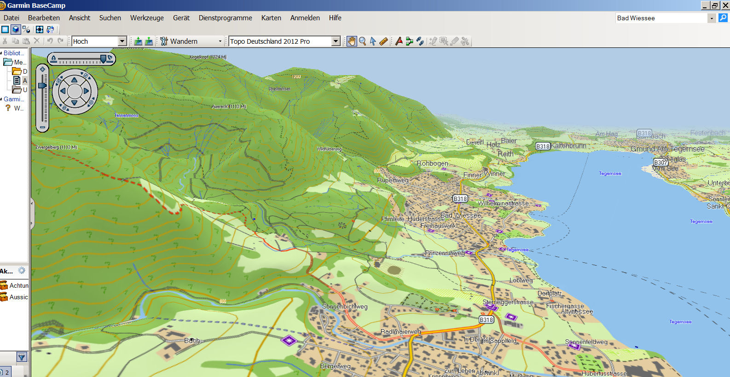Select the New Route tool
730x377 pixels.
(409, 41)
